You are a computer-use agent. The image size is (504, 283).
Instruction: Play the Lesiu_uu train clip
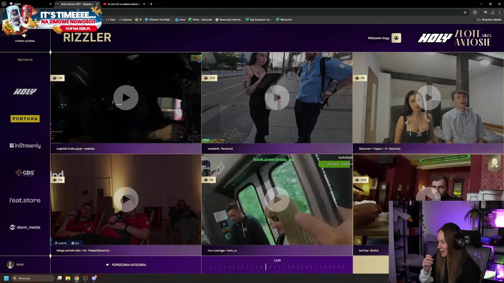277,200
